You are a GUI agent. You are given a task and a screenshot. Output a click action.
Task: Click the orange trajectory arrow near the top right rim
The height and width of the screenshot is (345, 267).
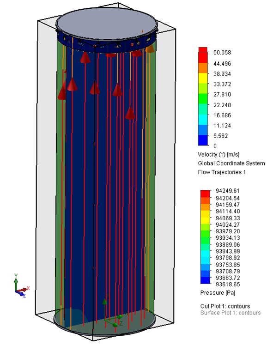tap(150, 48)
